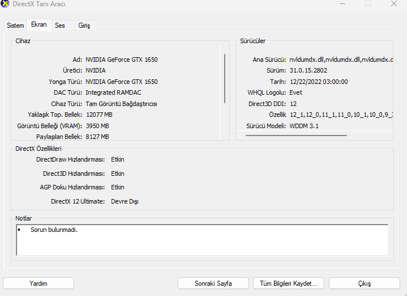407x296 pixels.
Task: Click inside the Notlar text box
Action: click(x=202, y=240)
